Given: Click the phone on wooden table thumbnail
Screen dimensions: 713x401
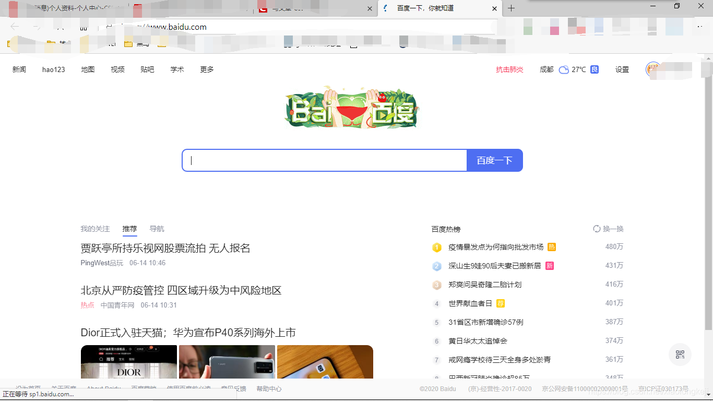Looking at the screenshot, I should pyautogui.click(x=325, y=362).
